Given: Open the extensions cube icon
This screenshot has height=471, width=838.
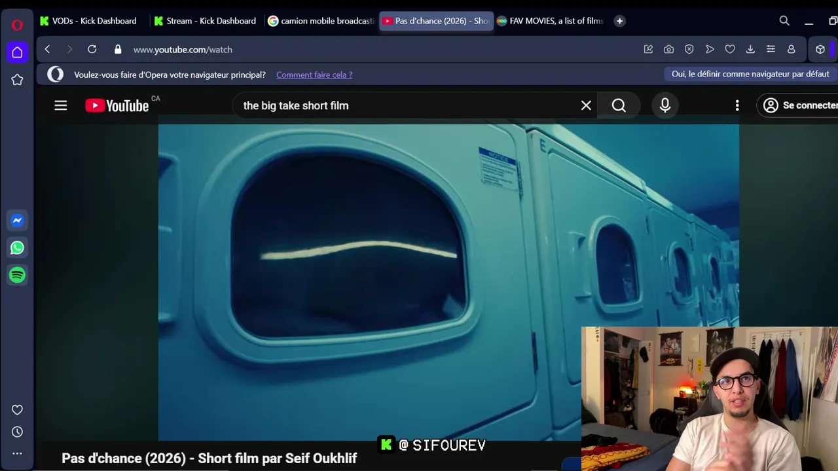Looking at the screenshot, I should point(820,49).
